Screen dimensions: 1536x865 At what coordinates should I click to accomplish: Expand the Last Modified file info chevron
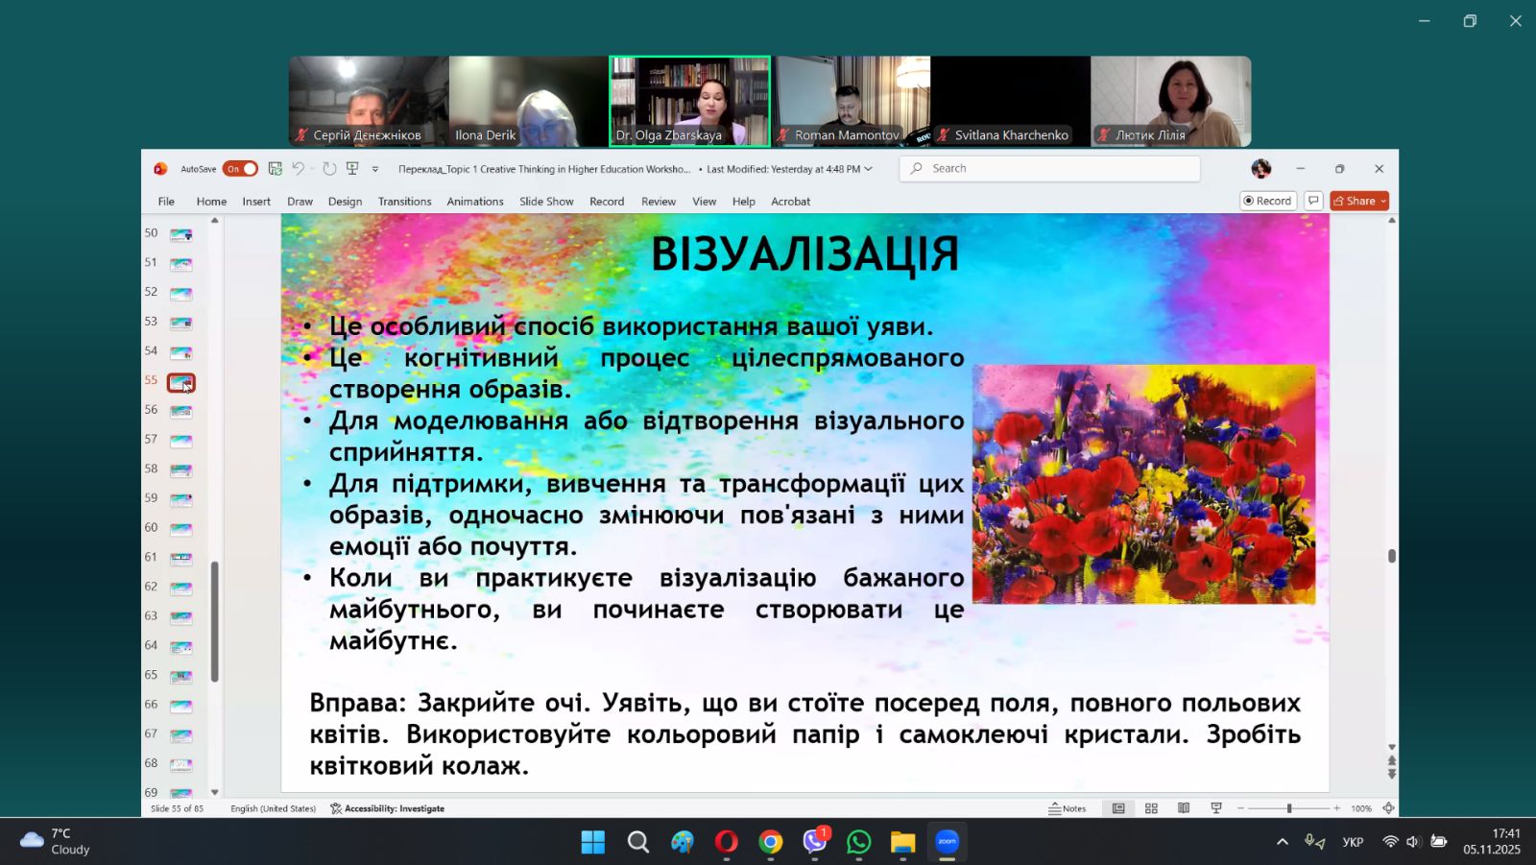tap(869, 169)
